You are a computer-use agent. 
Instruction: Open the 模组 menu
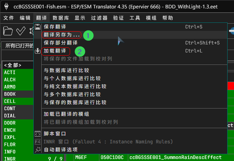click(151, 18)
